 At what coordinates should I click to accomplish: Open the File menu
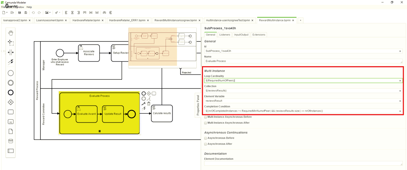(3, 7)
